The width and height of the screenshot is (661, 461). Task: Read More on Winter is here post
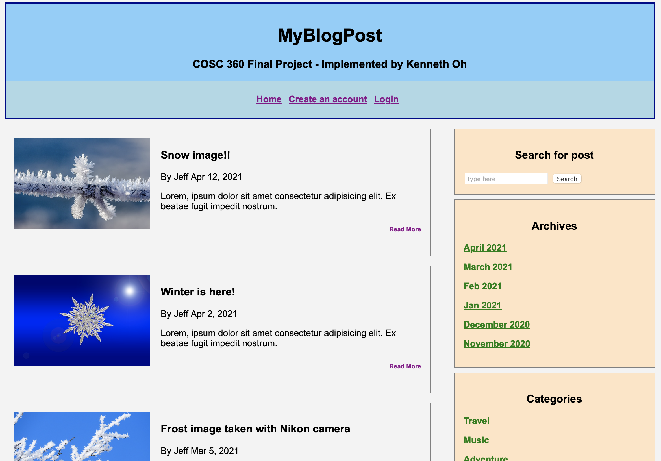coord(405,366)
